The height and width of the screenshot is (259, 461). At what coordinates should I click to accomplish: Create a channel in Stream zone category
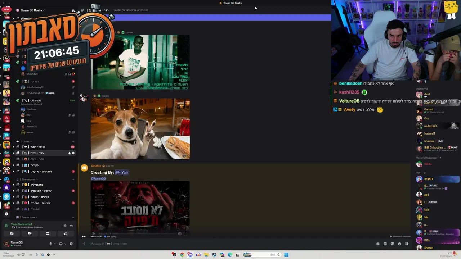click(x=73, y=180)
